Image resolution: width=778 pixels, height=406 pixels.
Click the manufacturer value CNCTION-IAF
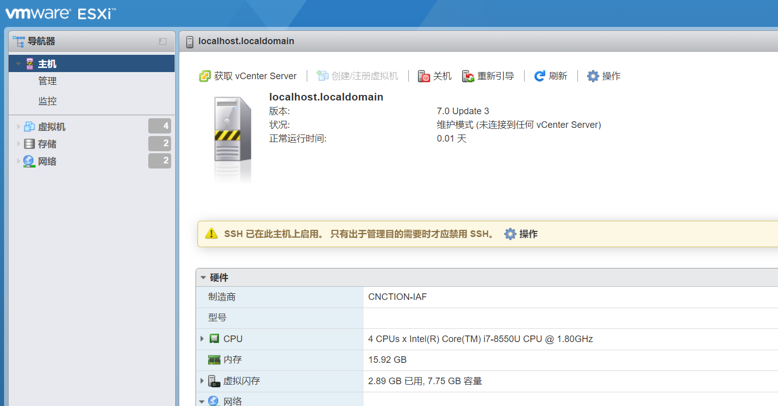point(398,297)
